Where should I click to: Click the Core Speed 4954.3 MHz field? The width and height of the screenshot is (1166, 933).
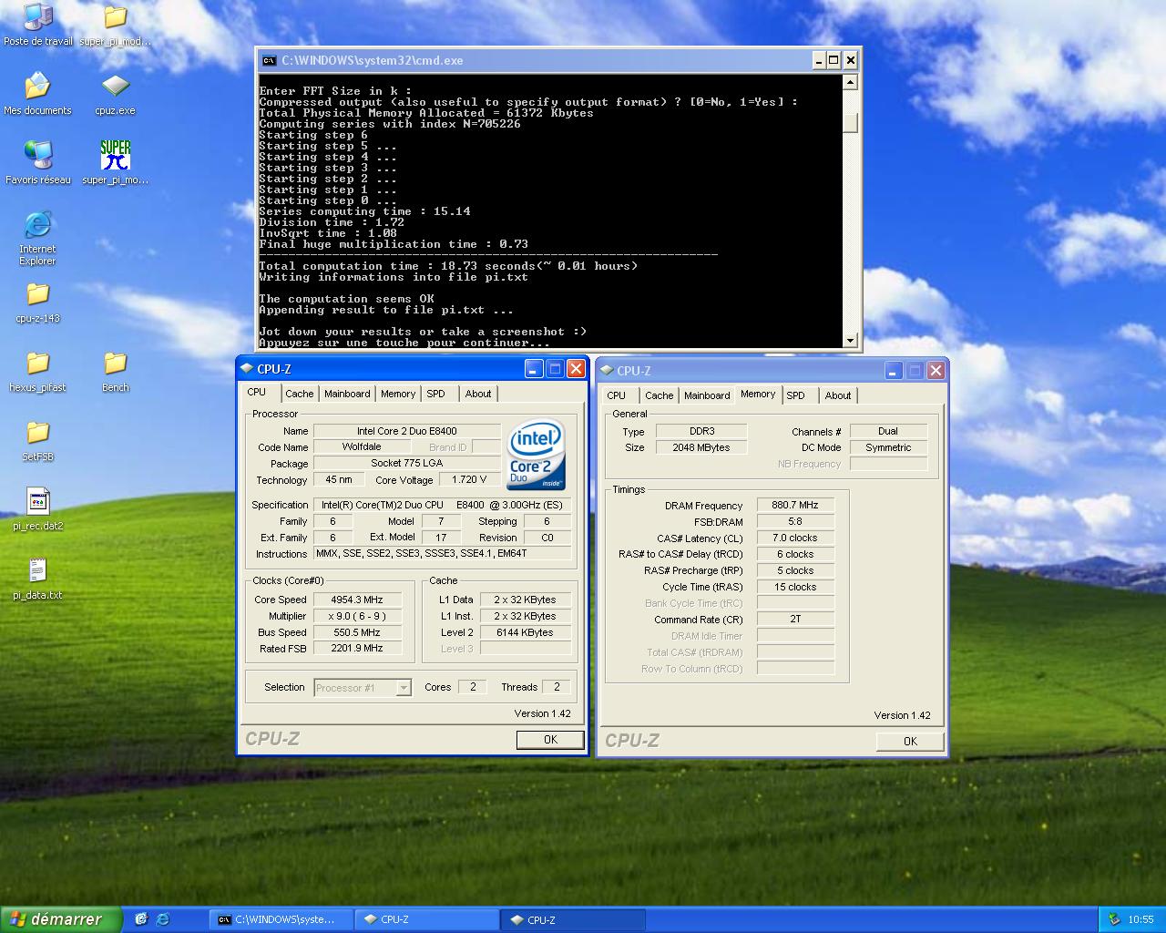[357, 600]
